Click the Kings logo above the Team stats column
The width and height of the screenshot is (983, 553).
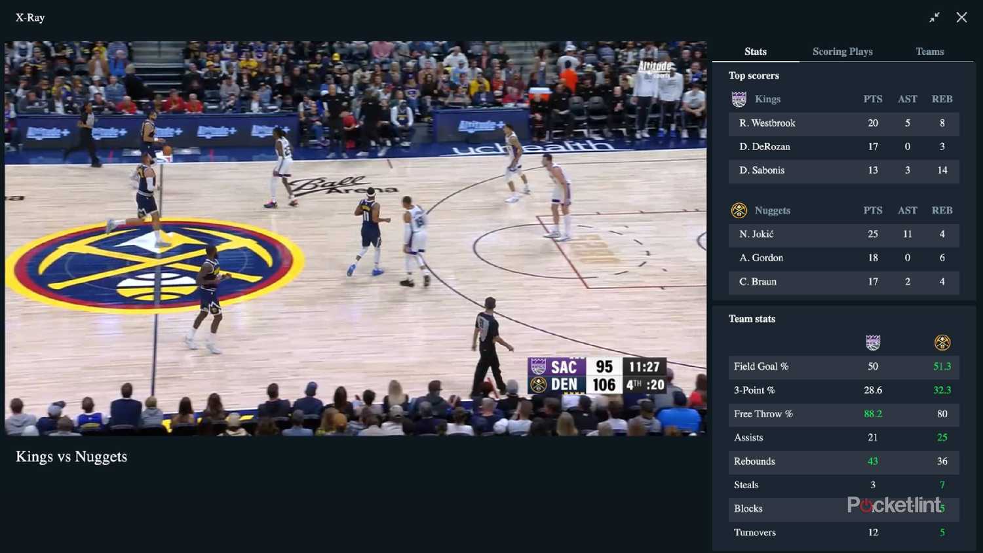click(x=874, y=341)
